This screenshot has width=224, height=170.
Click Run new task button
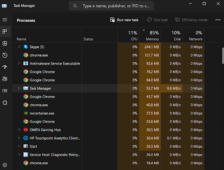[124, 20]
